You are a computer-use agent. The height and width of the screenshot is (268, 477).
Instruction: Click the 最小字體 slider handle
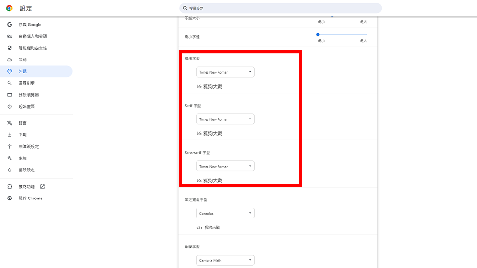point(318,34)
